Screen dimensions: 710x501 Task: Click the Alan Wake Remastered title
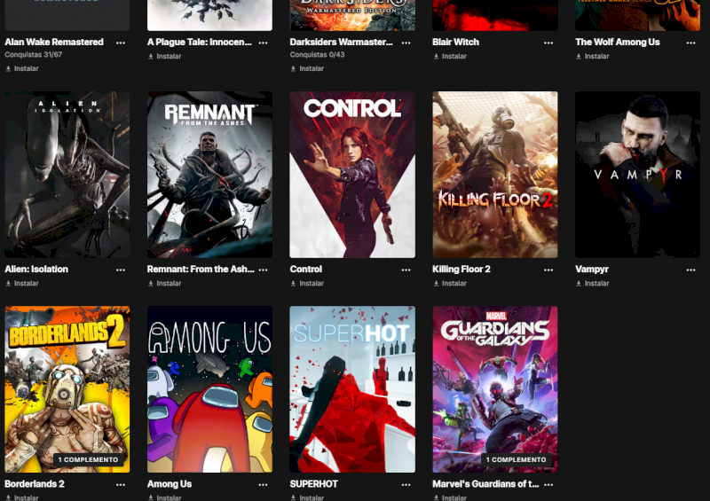click(54, 42)
